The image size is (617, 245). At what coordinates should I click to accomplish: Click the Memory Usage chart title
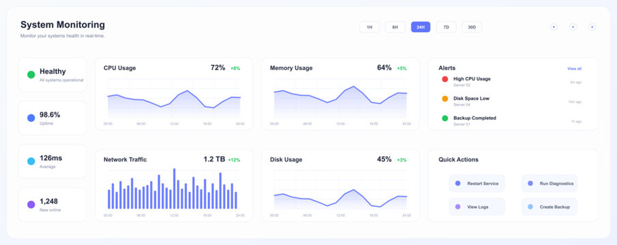(291, 68)
